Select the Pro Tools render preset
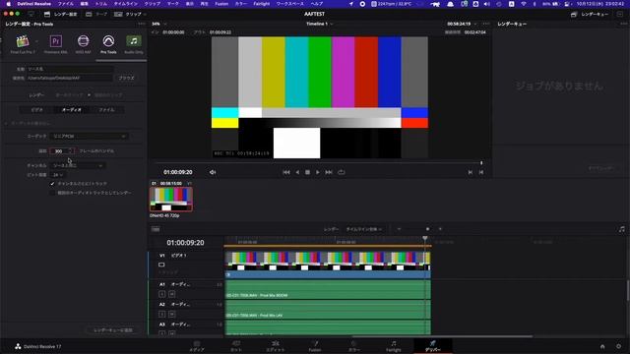The image size is (630, 354). point(108,44)
